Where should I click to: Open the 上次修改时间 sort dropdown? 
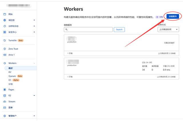tap(168, 29)
